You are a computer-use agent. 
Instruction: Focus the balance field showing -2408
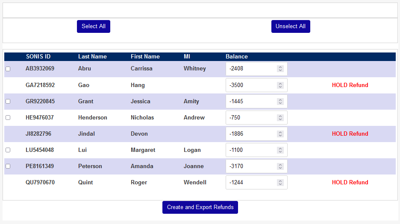256,69
